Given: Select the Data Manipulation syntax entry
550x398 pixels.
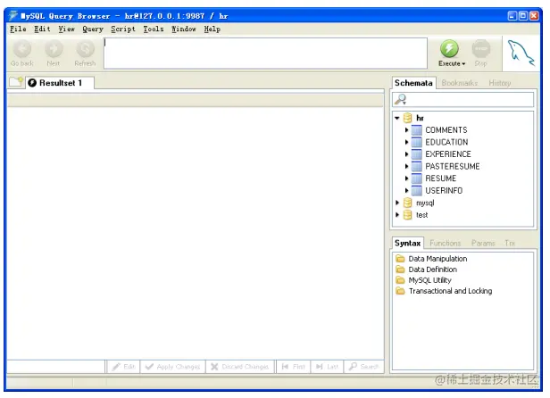Looking at the screenshot, I should click(437, 259).
